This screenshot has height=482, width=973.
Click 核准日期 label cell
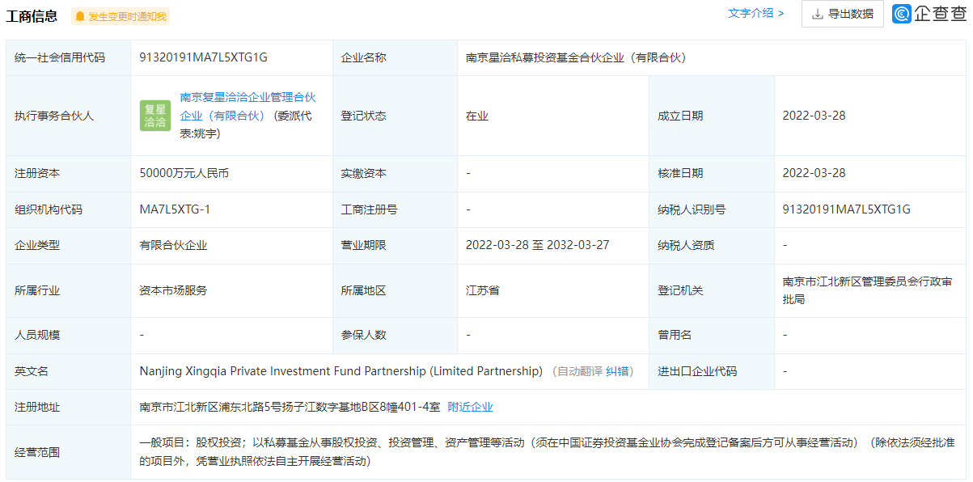coord(712,173)
